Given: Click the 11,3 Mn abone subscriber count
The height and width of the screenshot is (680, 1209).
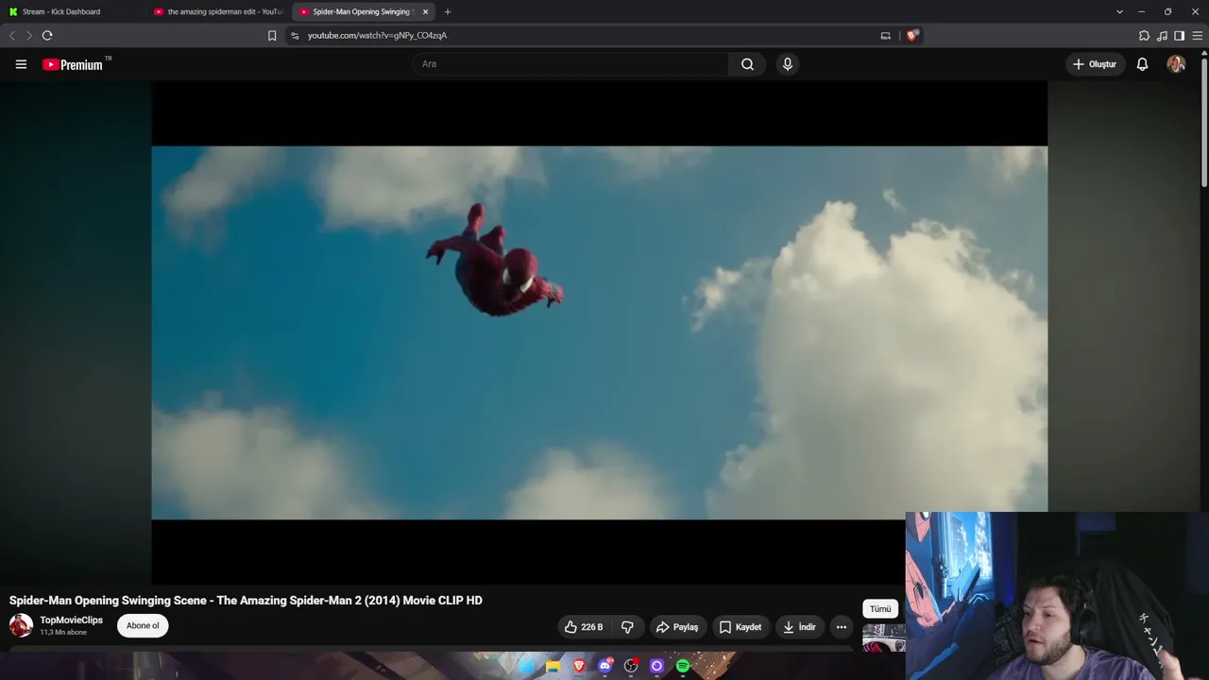Looking at the screenshot, I should click(63, 633).
